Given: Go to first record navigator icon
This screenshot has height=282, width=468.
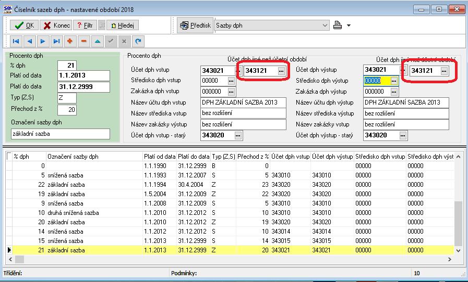Looking at the screenshot, I should 16,41.
